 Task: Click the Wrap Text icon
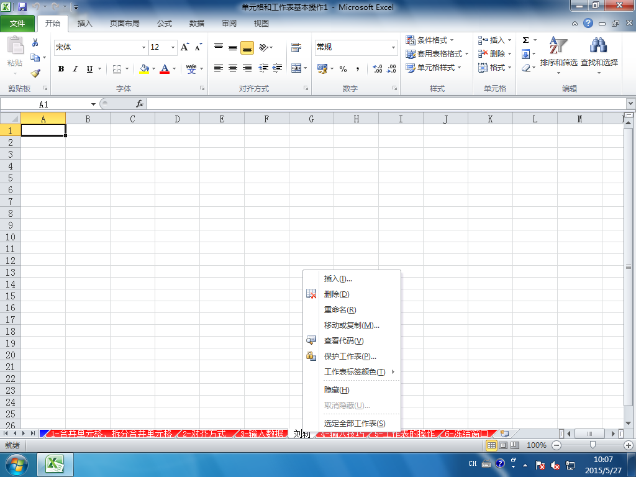point(296,47)
